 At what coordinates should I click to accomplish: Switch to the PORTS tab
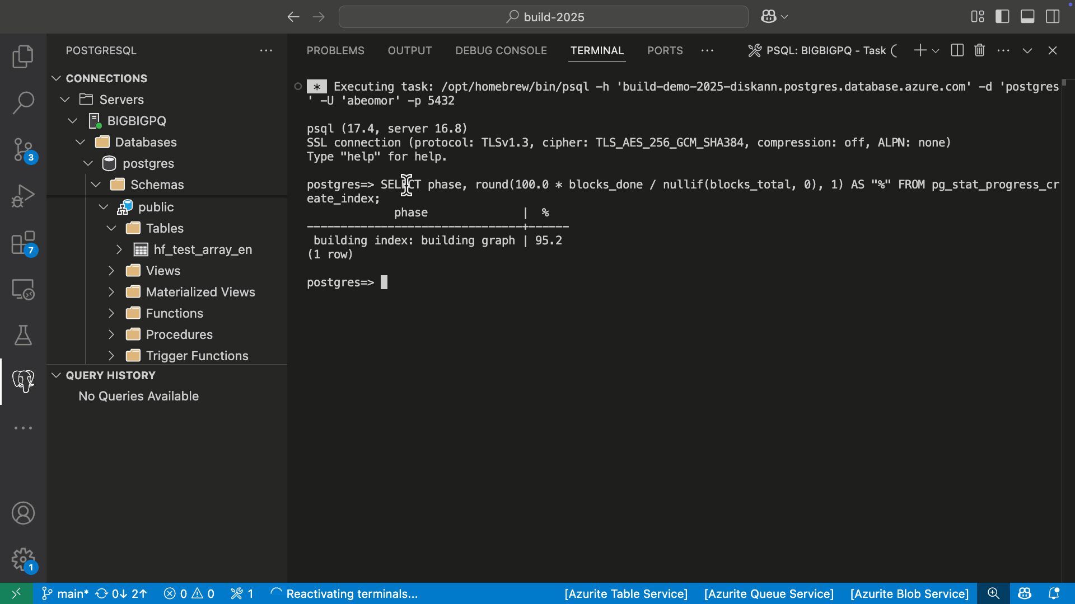click(x=665, y=50)
